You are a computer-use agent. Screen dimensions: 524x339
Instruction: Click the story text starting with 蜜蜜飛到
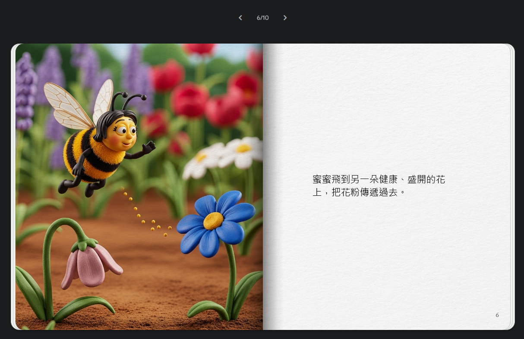[379, 179]
